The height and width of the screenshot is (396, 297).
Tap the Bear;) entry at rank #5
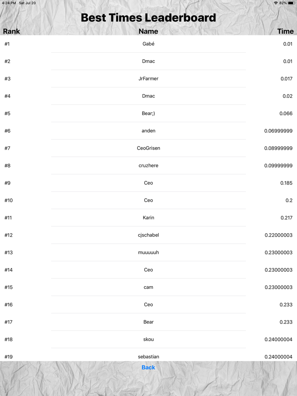coord(148,113)
